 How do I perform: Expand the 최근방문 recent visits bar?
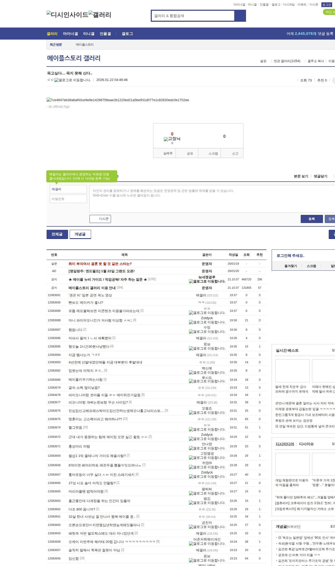click(x=56, y=45)
